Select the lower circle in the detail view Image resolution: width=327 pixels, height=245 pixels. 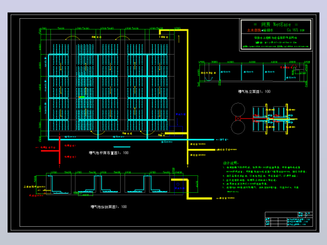[x=238, y=128]
